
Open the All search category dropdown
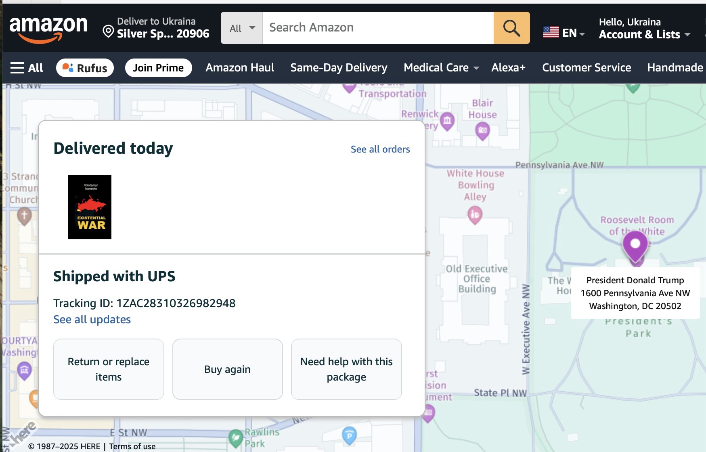pyautogui.click(x=242, y=28)
